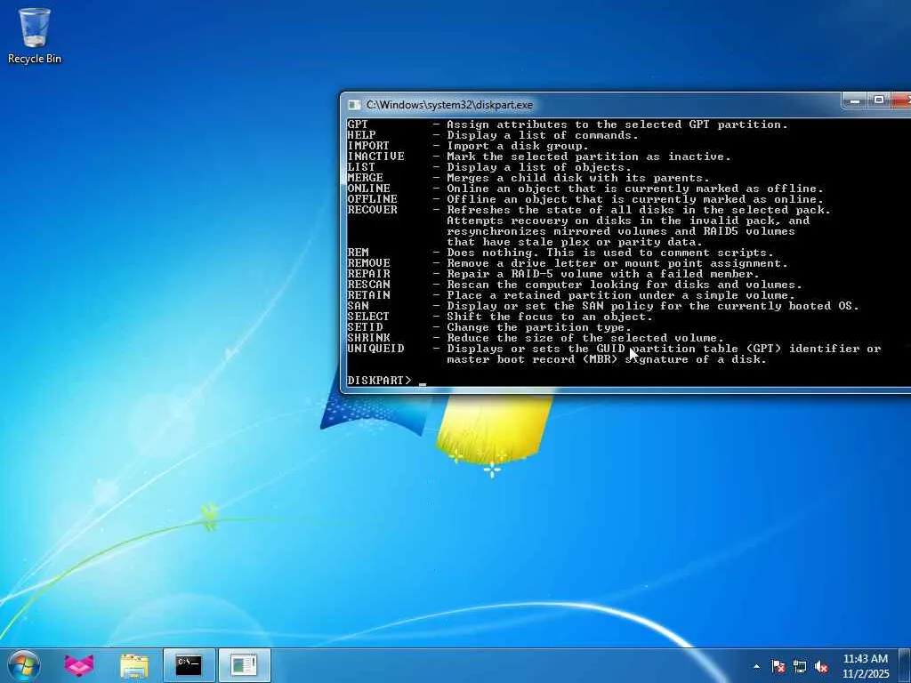This screenshot has width=911, height=683.
Task: Open the clock showing 11:43 AM
Action: (x=866, y=666)
